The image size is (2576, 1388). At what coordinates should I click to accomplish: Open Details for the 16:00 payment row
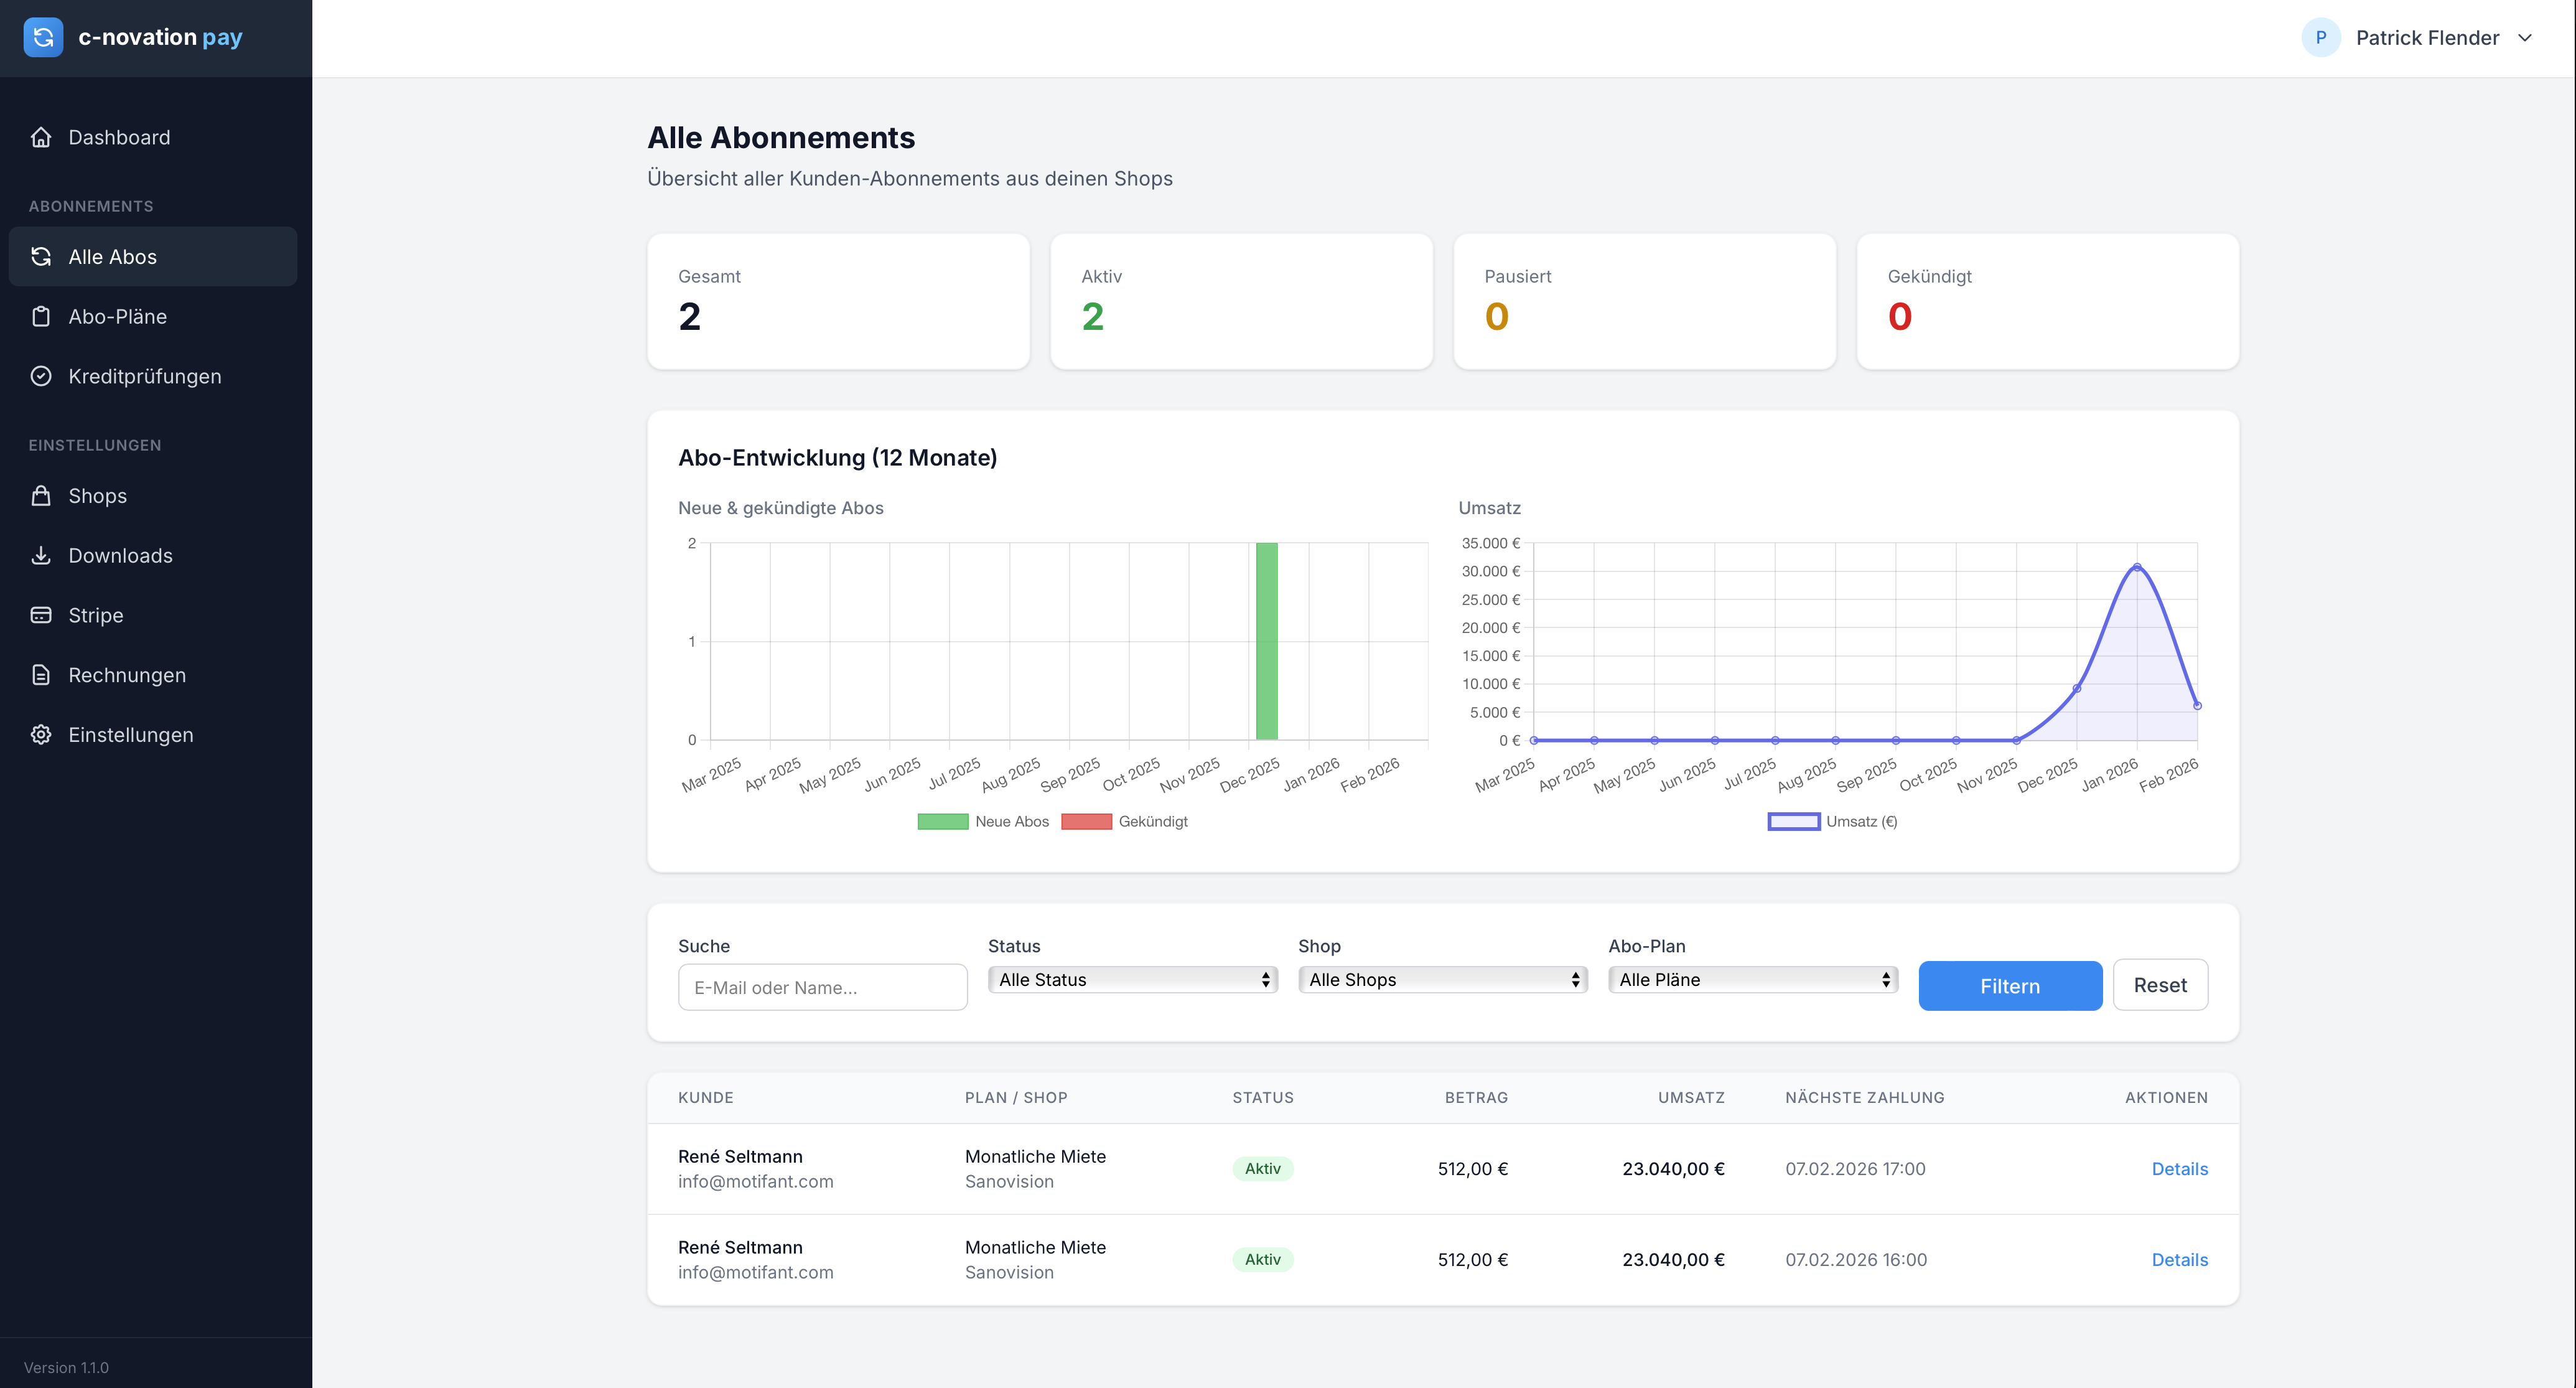point(2179,1260)
